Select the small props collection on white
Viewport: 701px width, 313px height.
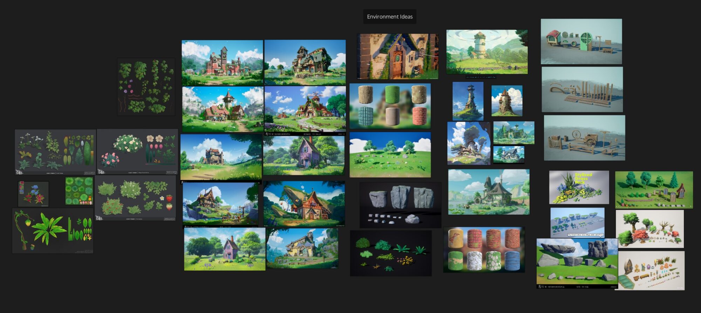click(x=652, y=271)
